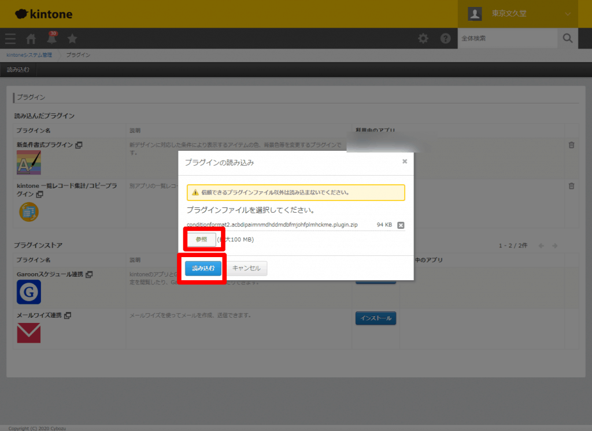Open the help question mark icon

pyautogui.click(x=445, y=39)
